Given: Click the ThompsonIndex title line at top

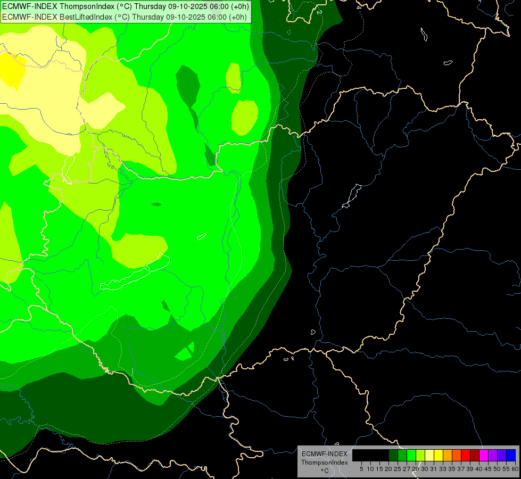Looking at the screenshot, I should click(126, 6).
